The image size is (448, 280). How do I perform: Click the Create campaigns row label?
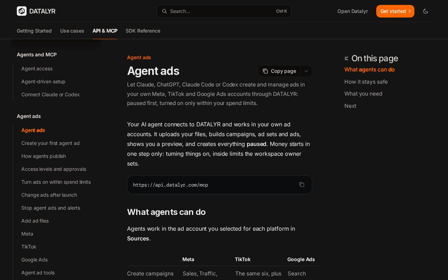click(x=150, y=273)
